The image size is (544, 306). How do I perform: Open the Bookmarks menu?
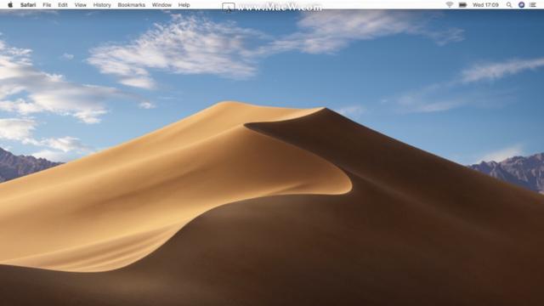tap(132, 5)
